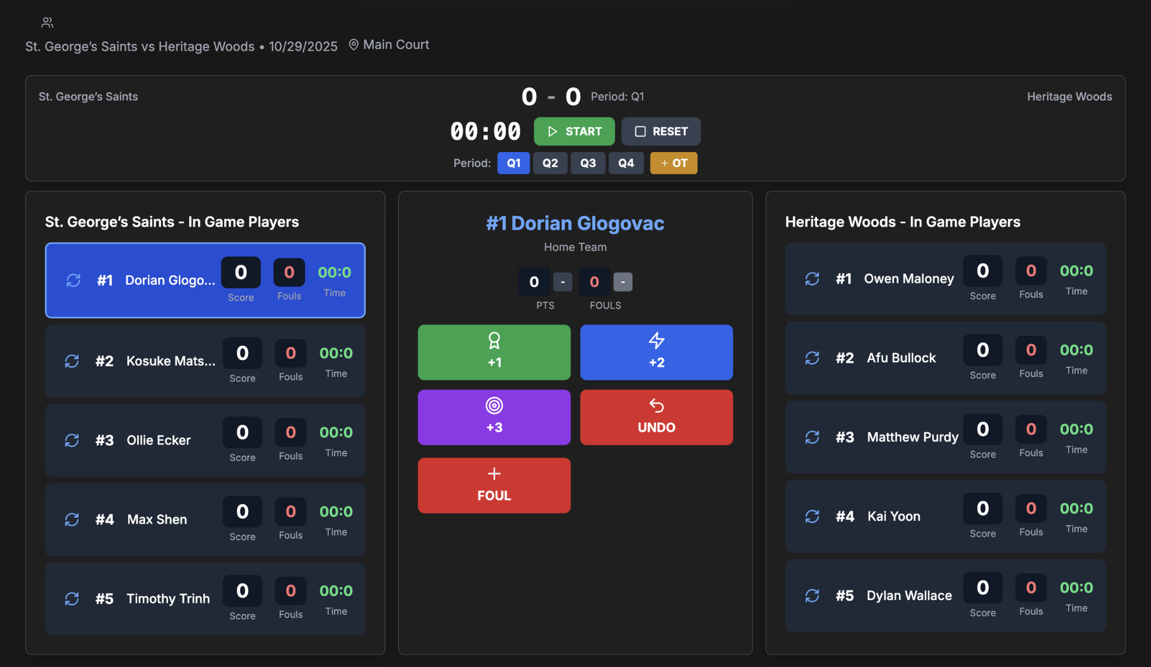The image size is (1151, 667).
Task: Click the Heritage Woods team name in scoreboard
Action: click(x=1069, y=97)
